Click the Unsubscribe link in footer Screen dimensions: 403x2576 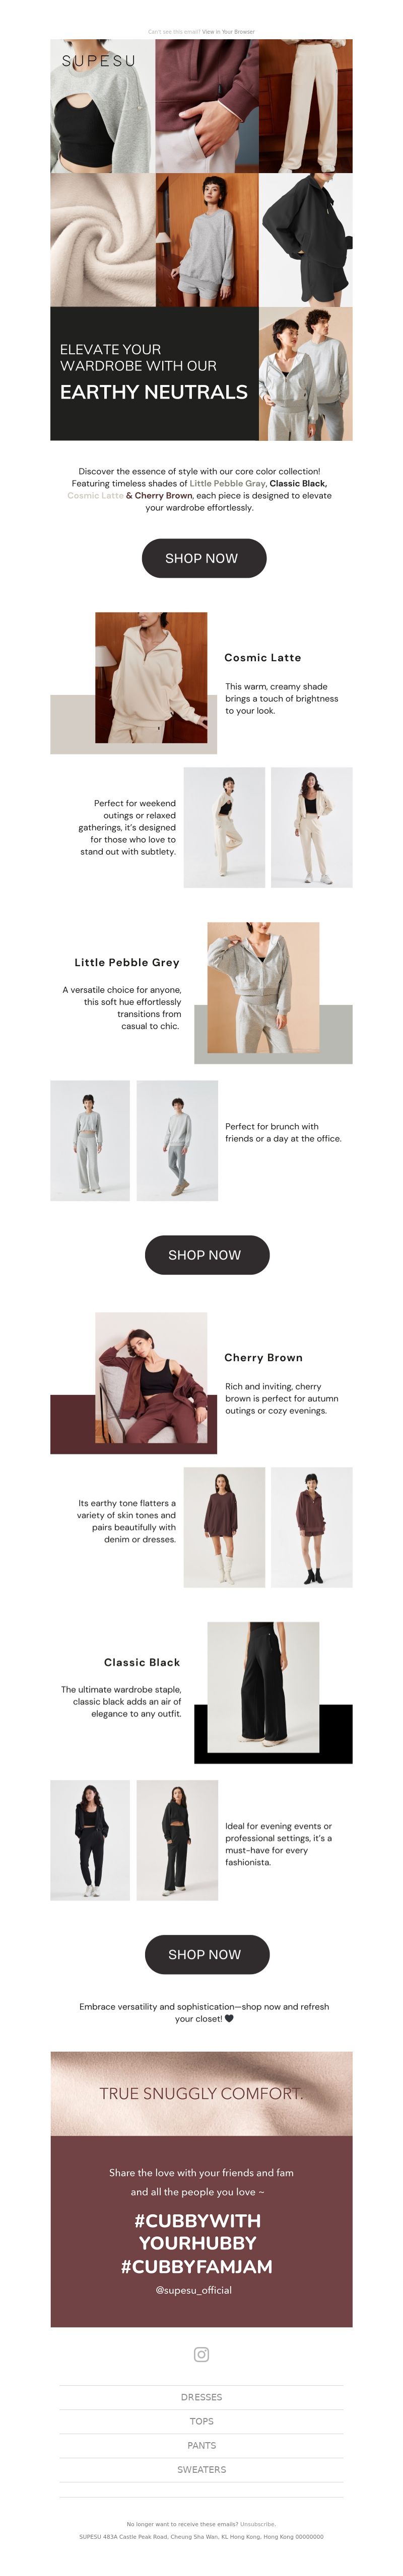coord(257,2524)
